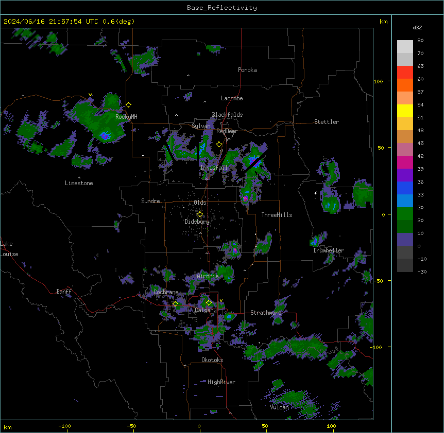Select the yellow marker above the Calgary label

209,303
